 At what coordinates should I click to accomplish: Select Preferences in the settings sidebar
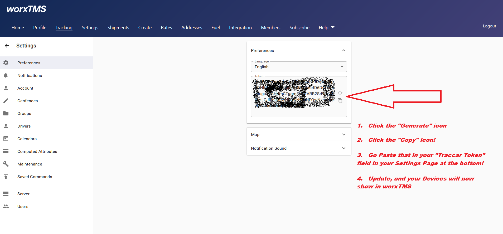[x=46, y=63]
